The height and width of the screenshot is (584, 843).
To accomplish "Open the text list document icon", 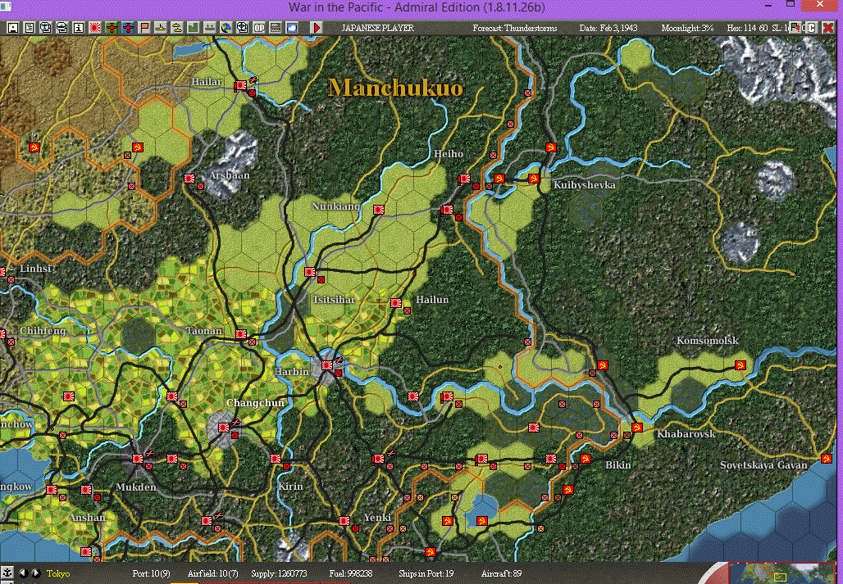I will (30, 27).
